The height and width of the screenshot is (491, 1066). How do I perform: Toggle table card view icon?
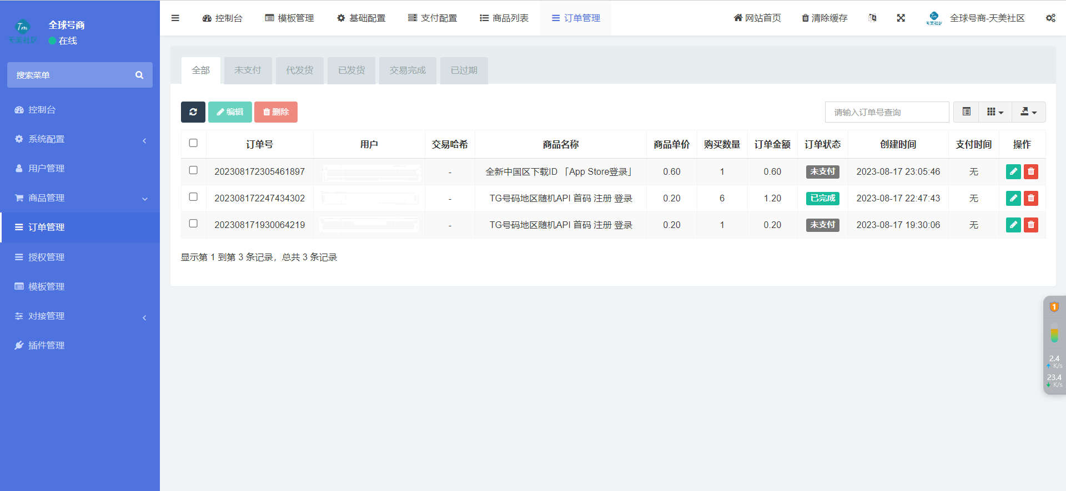(967, 112)
